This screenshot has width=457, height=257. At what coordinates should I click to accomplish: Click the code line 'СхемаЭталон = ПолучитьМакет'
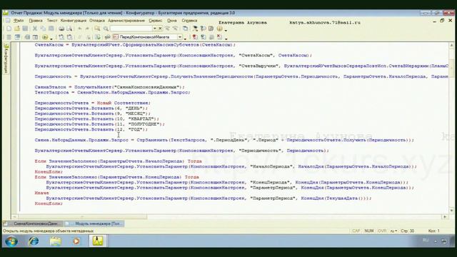coord(109,87)
